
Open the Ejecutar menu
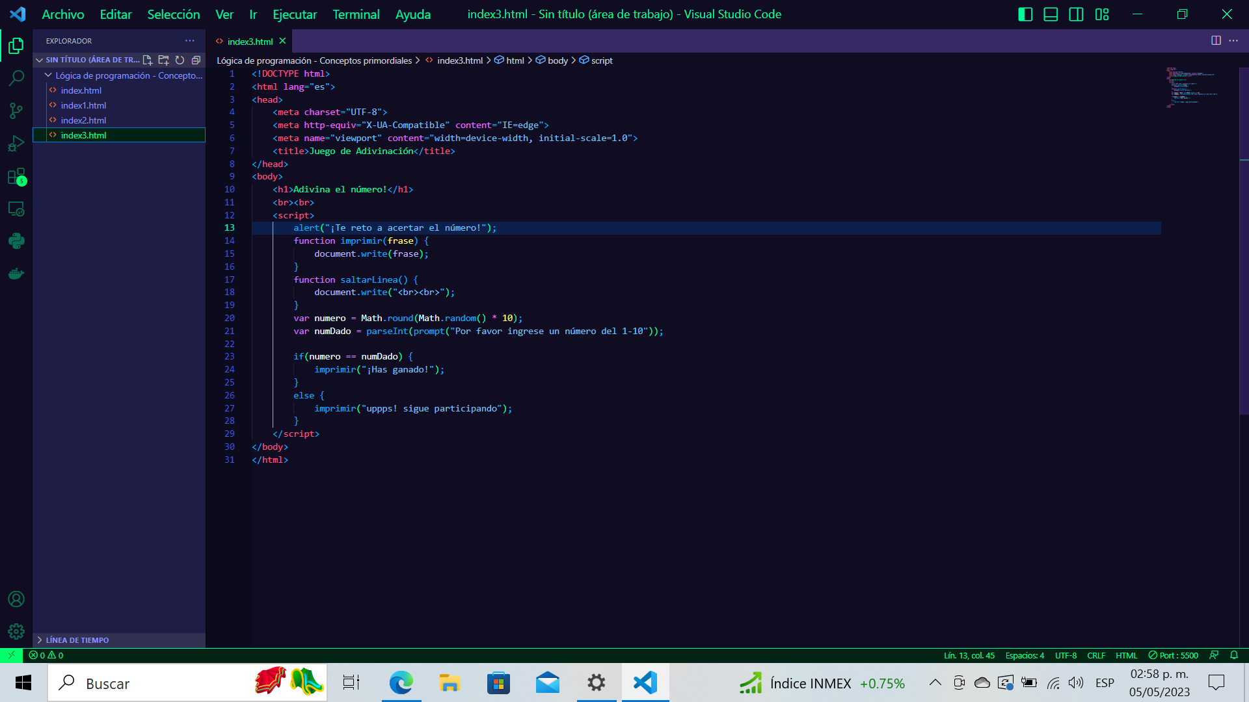pos(295,14)
